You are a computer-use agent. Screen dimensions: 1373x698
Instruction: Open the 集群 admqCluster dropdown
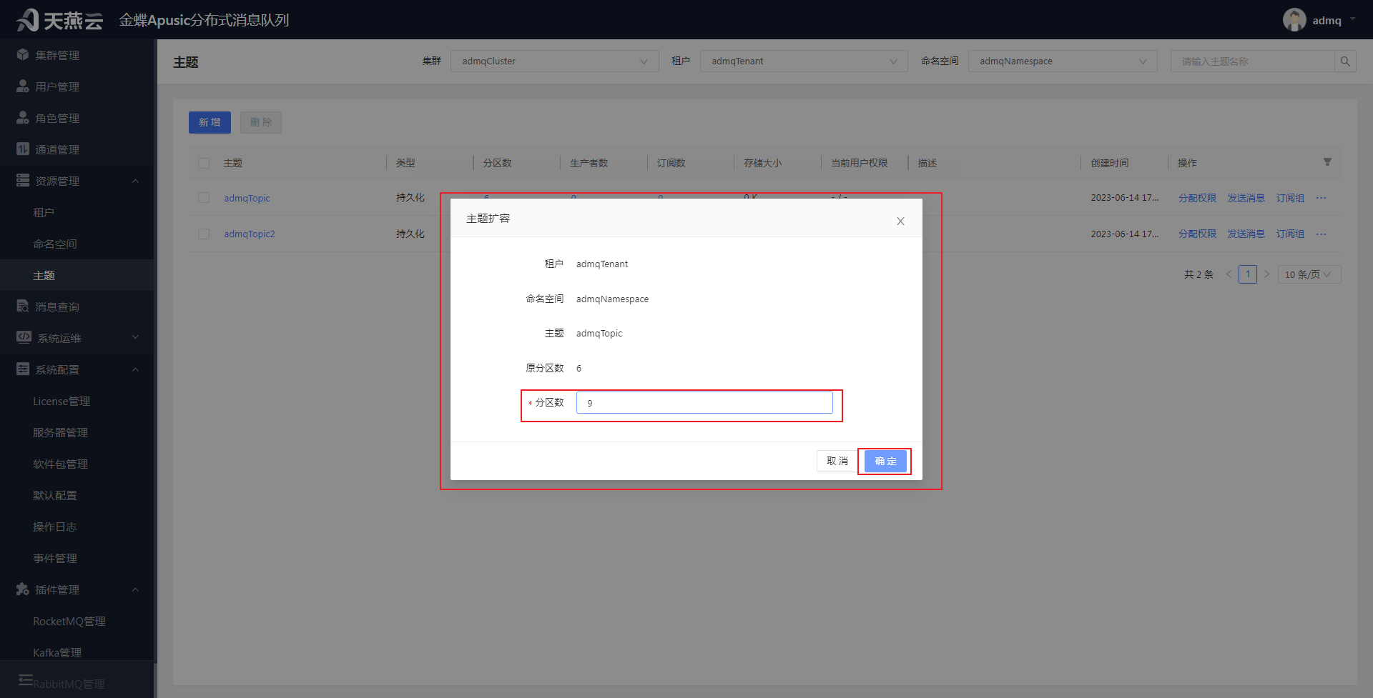pos(554,61)
